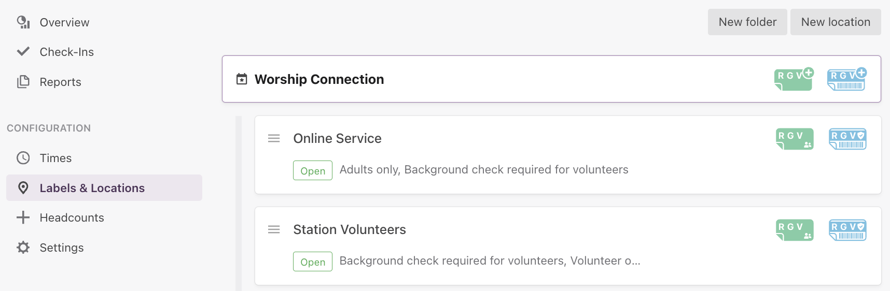Image resolution: width=890 pixels, height=291 pixels.
Task: Select Labels & Locations in the sidebar
Action: [104, 188]
